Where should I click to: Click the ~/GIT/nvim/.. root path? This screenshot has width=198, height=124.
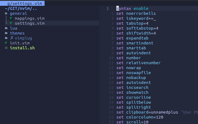[21, 9]
